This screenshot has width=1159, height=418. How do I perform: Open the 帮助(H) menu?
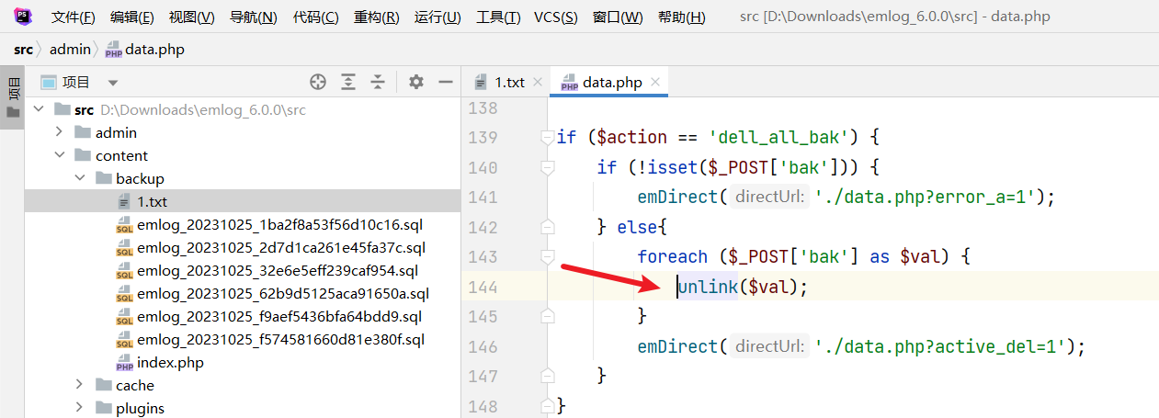click(682, 17)
